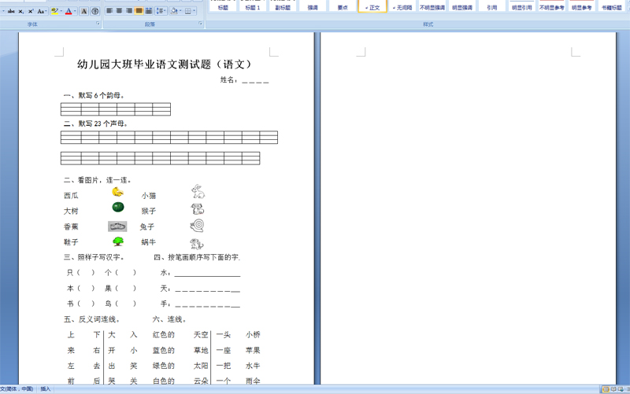
Task: Click heading 五、反义词连线
Action: pos(91,319)
